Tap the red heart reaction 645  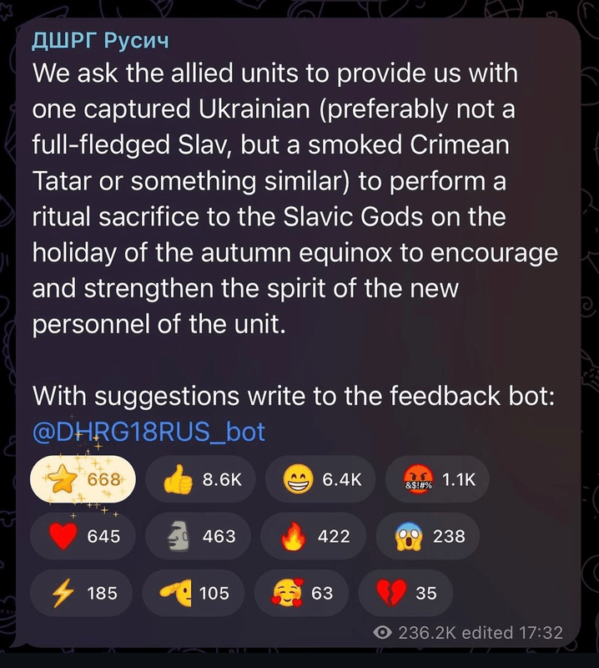click(83, 536)
